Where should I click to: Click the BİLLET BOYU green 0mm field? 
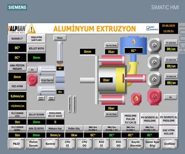pyautogui.click(x=37, y=57)
